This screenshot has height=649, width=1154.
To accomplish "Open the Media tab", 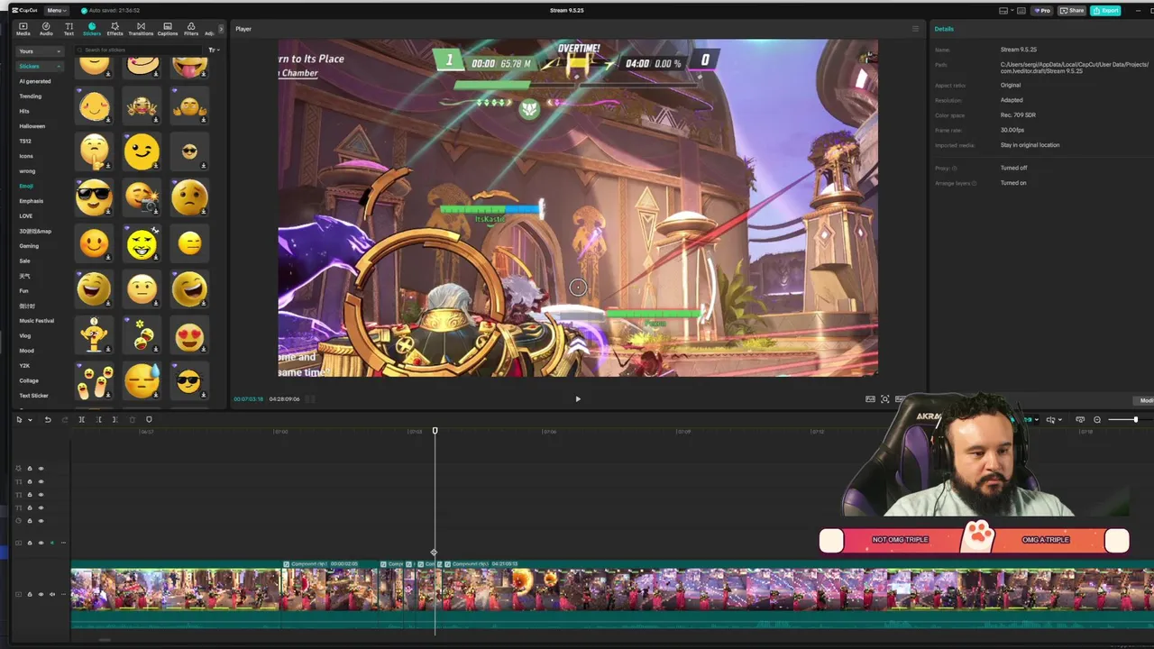I will [x=23, y=29].
